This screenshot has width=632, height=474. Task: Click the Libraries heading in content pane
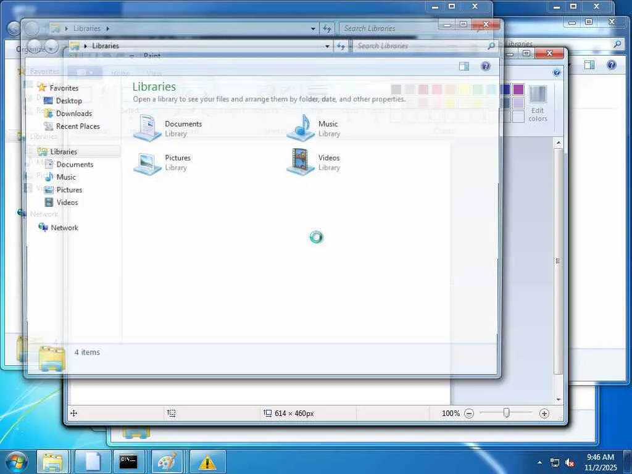(x=154, y=86)
